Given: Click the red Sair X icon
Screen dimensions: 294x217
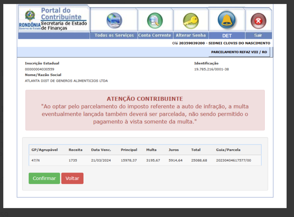Looking at the screenshot, I should pyautogui.click(x=258, y=21).
